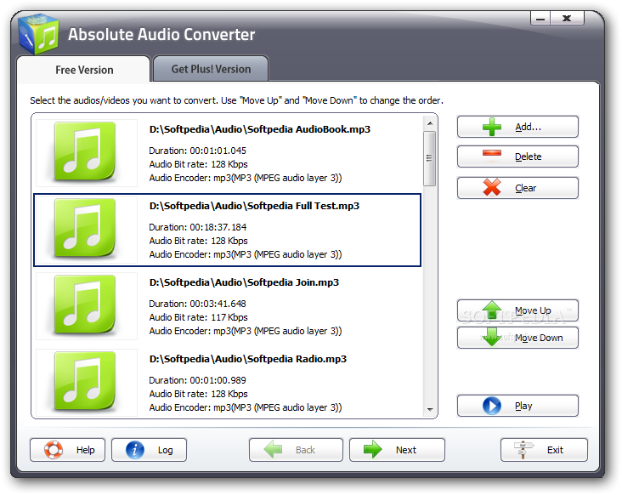Click Audio Bit rate: 117 Kbps text
The image size is (622, 495).
[x=198, y=317]
